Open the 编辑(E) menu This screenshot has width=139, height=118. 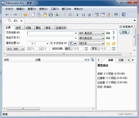20,9
